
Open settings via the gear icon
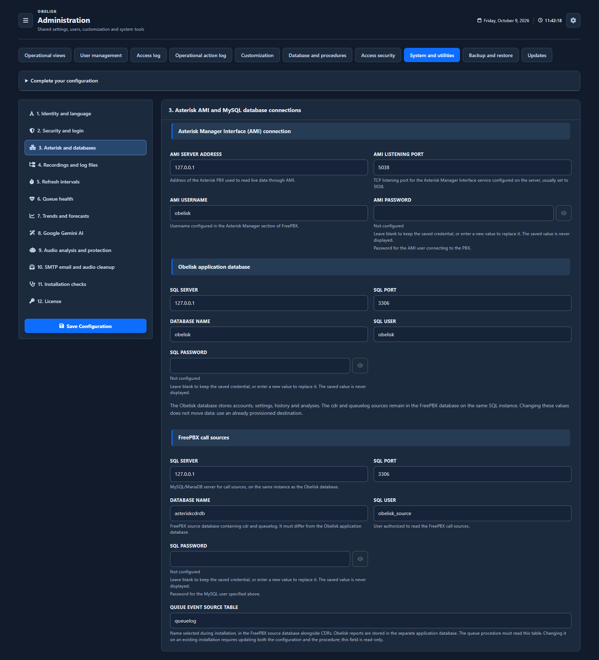(x=573, y=20)
